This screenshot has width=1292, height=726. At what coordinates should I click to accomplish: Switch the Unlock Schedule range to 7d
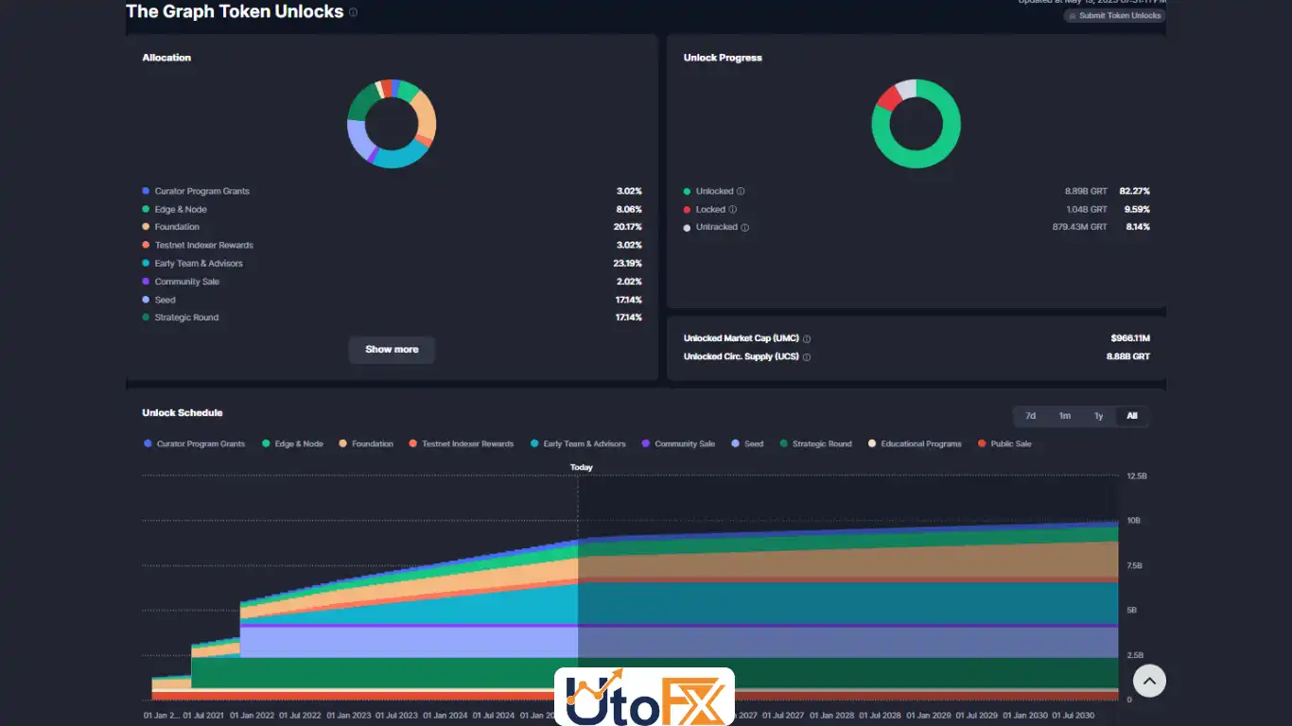(x=1030, y=416)
